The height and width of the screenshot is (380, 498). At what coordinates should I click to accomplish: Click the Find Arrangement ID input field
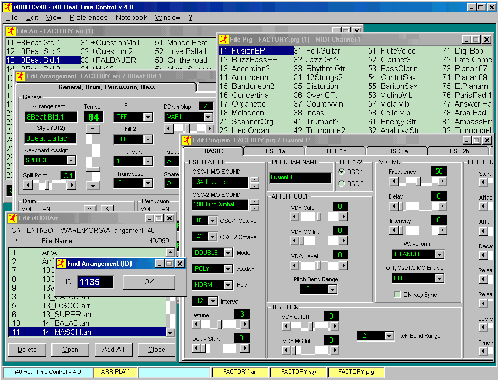pos(96,282)
